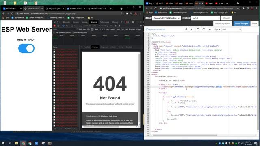
Task: Open DevTools customize three-dots menu
Action: (x=137, y=22)
